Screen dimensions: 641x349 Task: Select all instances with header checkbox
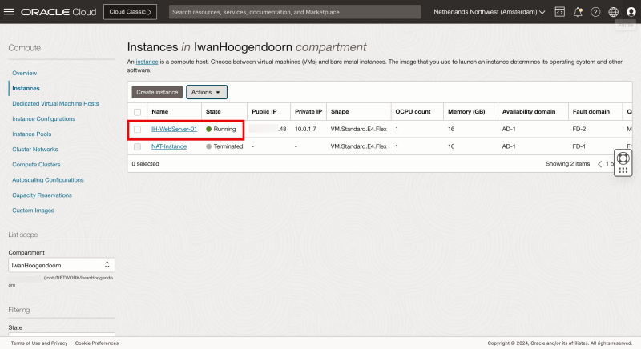137,112
